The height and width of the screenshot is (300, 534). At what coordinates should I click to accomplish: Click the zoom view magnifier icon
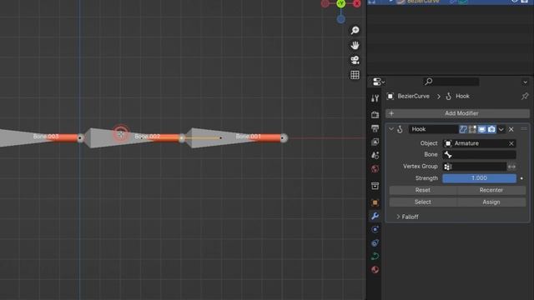pos(355,30)
